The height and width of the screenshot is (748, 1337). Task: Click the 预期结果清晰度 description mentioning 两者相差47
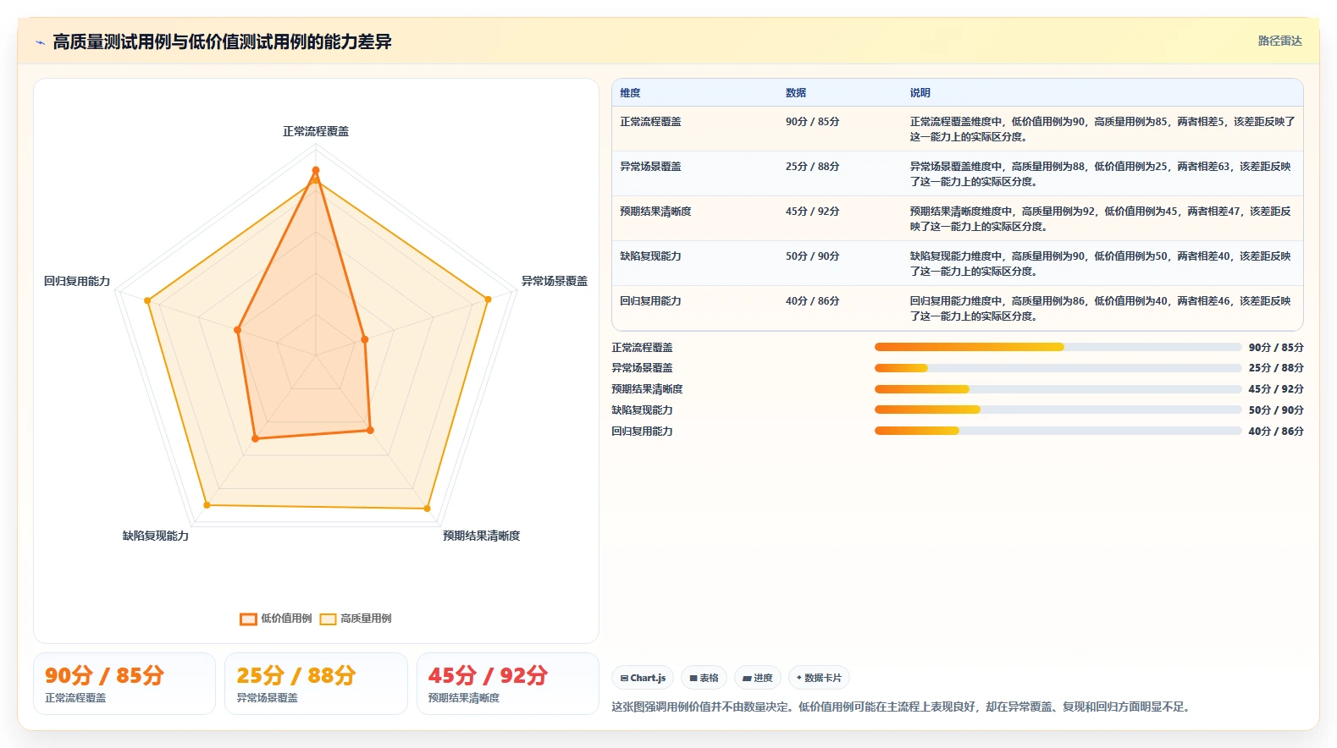pos(1101,219)
